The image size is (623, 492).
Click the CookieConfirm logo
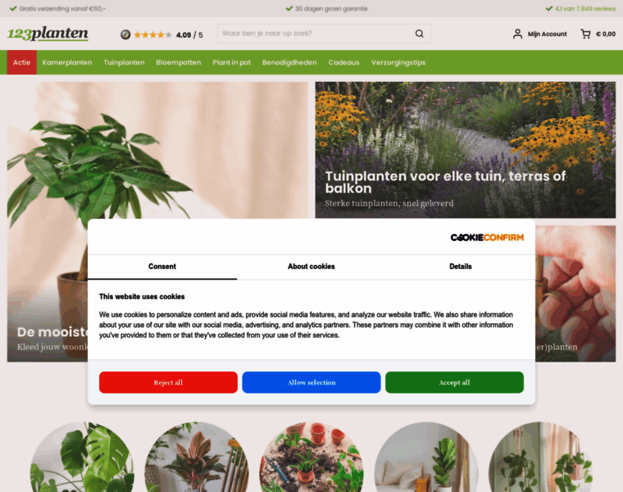(x=487, y=238)
